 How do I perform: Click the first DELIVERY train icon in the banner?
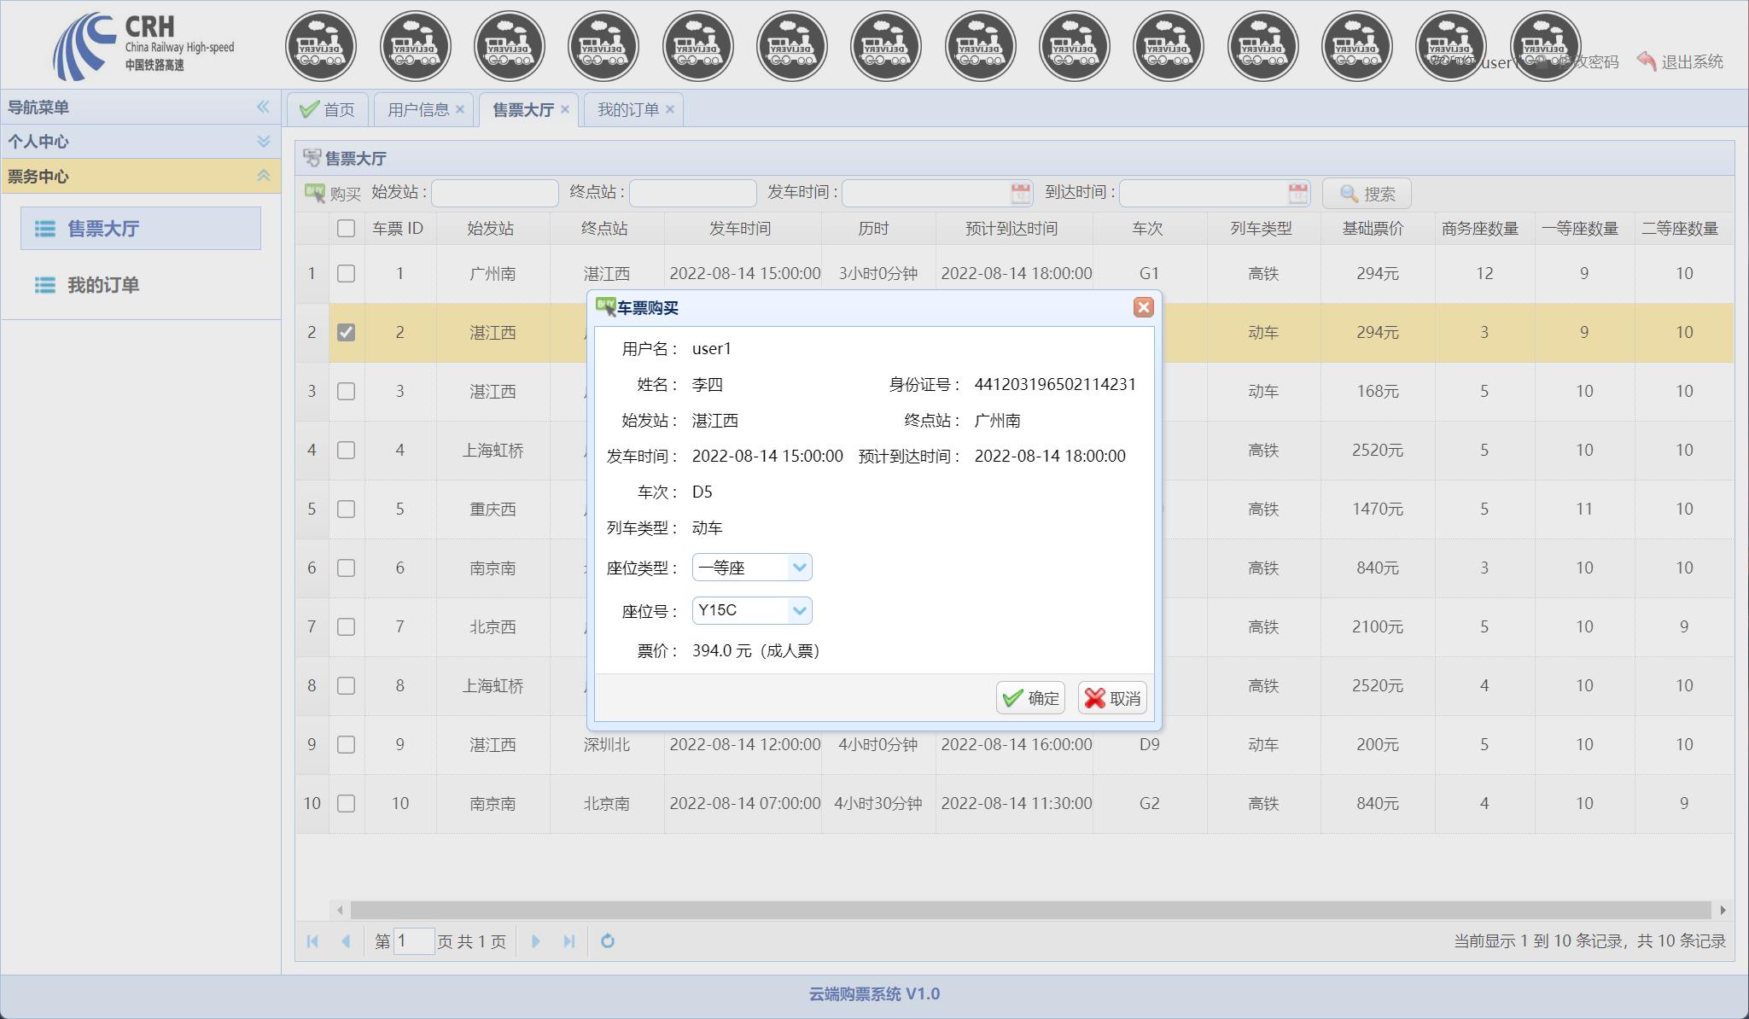pos(320,45)
